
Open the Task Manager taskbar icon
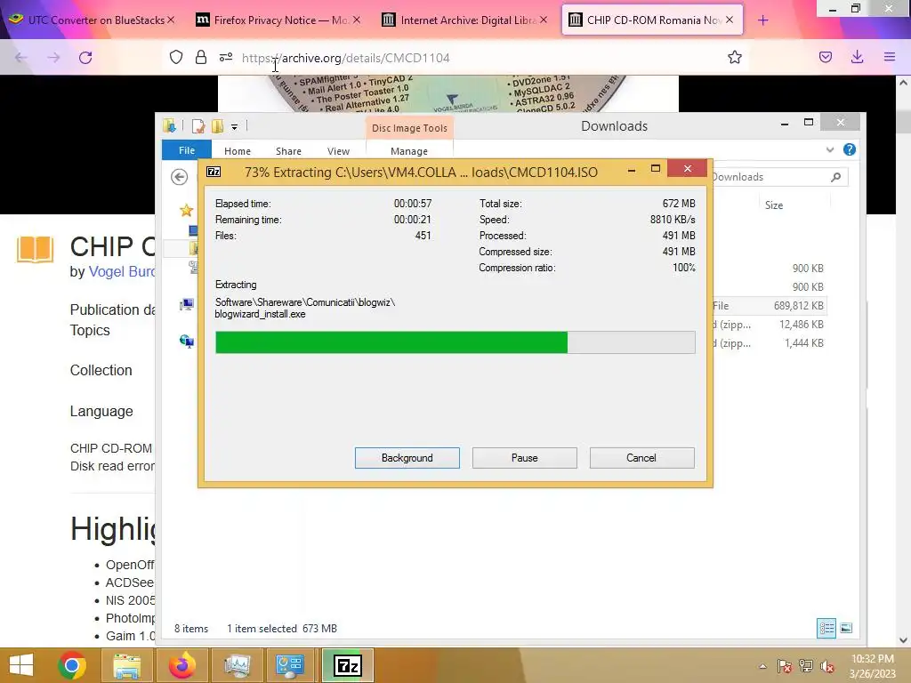coord(237,665)
